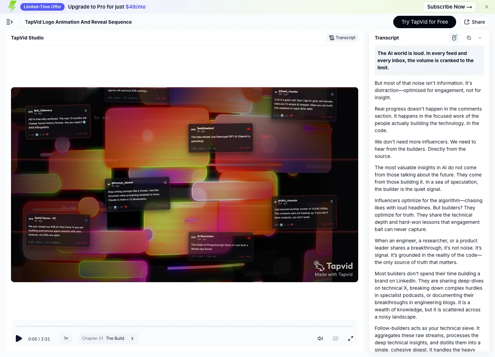Dismiss the Limited-Time Offer banner
495x357 pixels.
coord(487,7)
